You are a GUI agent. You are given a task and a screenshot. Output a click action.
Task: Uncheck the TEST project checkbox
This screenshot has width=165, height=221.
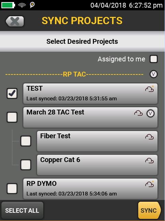pyautogui.click(x=12, y=93)
